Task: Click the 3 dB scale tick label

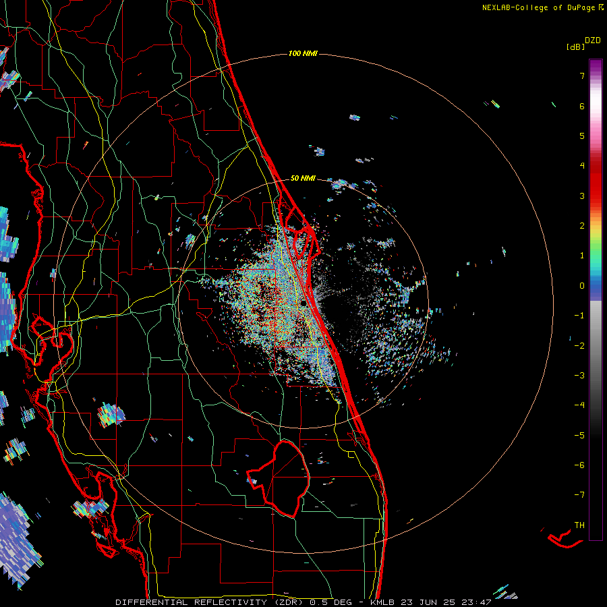Action: point(582,196)
